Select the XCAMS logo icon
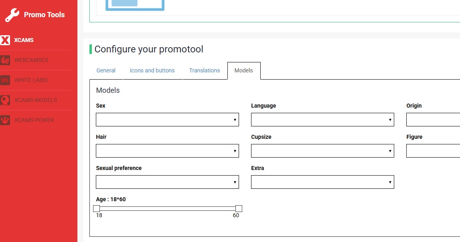 click(x=5, y=40)
